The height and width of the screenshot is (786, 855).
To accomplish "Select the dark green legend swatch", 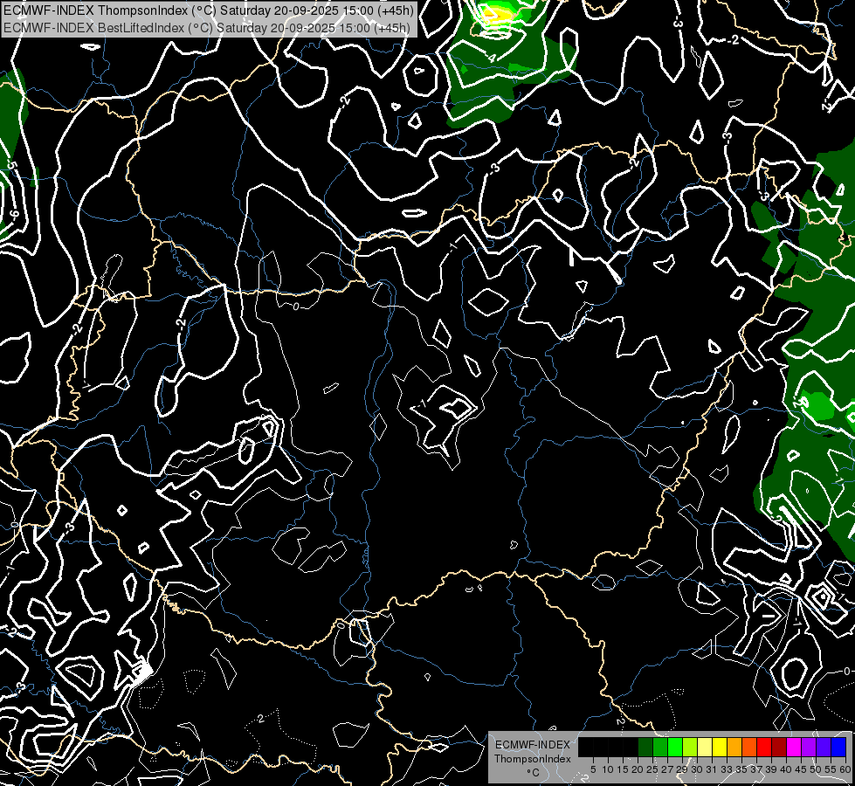I will click(x=645, y=747).
